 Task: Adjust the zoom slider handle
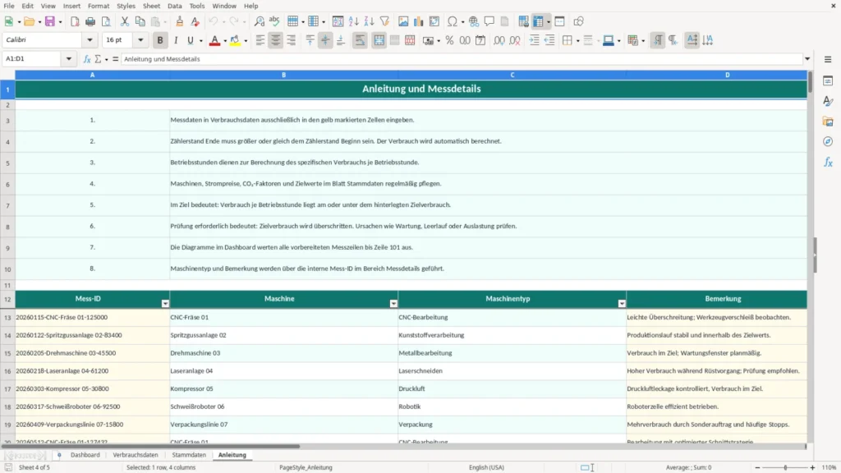pos(785,467)
